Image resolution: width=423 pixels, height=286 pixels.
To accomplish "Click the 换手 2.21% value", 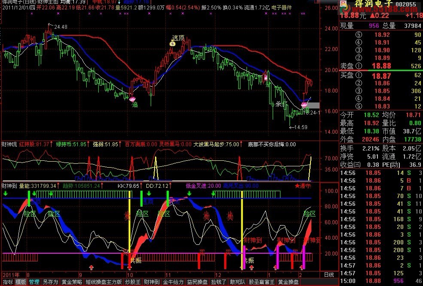I will [x=371, y=148].
